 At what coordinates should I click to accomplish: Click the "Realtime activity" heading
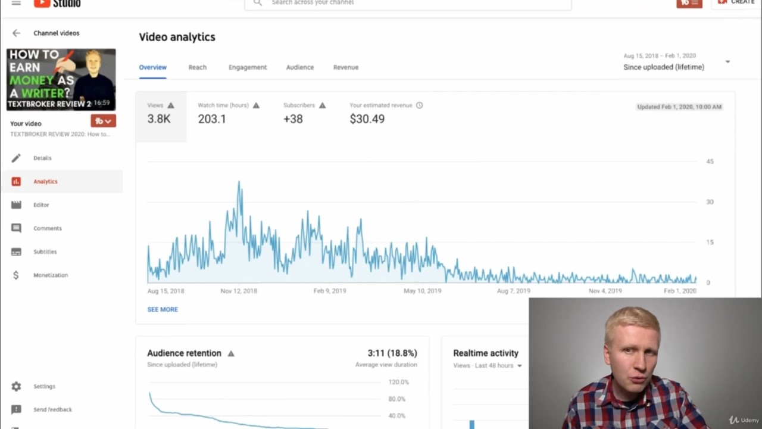(x=486, y=353)
